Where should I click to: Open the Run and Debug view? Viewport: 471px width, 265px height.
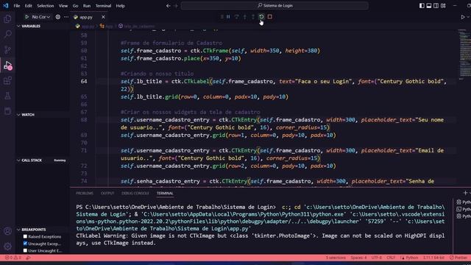[x=7, y=66]
